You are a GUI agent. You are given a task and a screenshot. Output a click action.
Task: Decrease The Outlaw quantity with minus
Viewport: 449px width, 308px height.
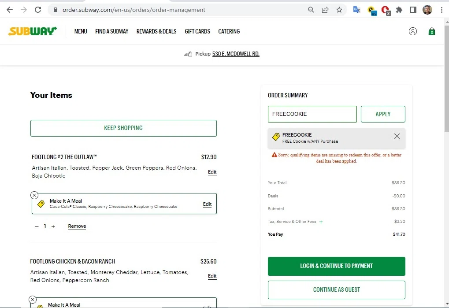(x=37, y=226)
